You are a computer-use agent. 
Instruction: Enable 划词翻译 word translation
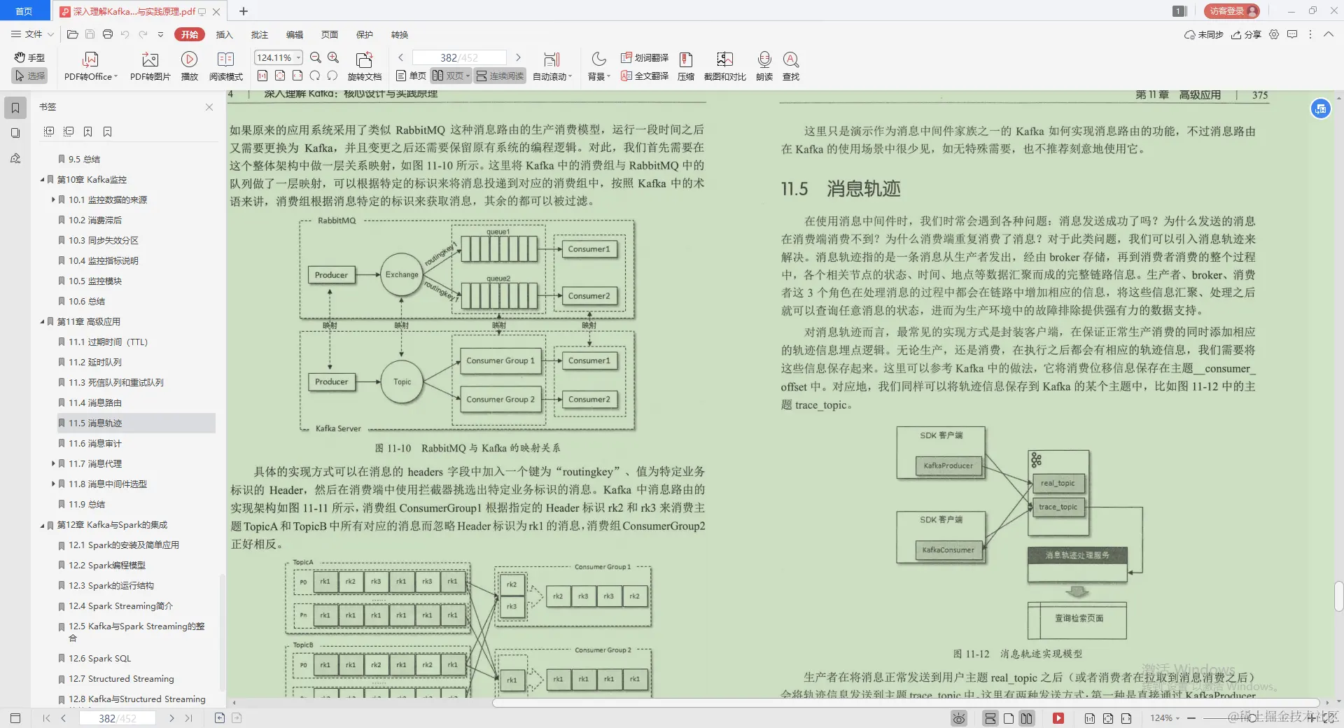pyautogui.click(x=643, y=58)
